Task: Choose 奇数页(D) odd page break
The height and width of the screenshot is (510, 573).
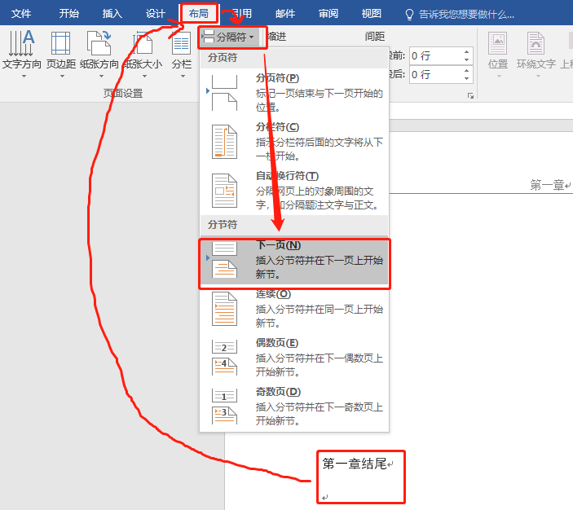Action: 294,407
